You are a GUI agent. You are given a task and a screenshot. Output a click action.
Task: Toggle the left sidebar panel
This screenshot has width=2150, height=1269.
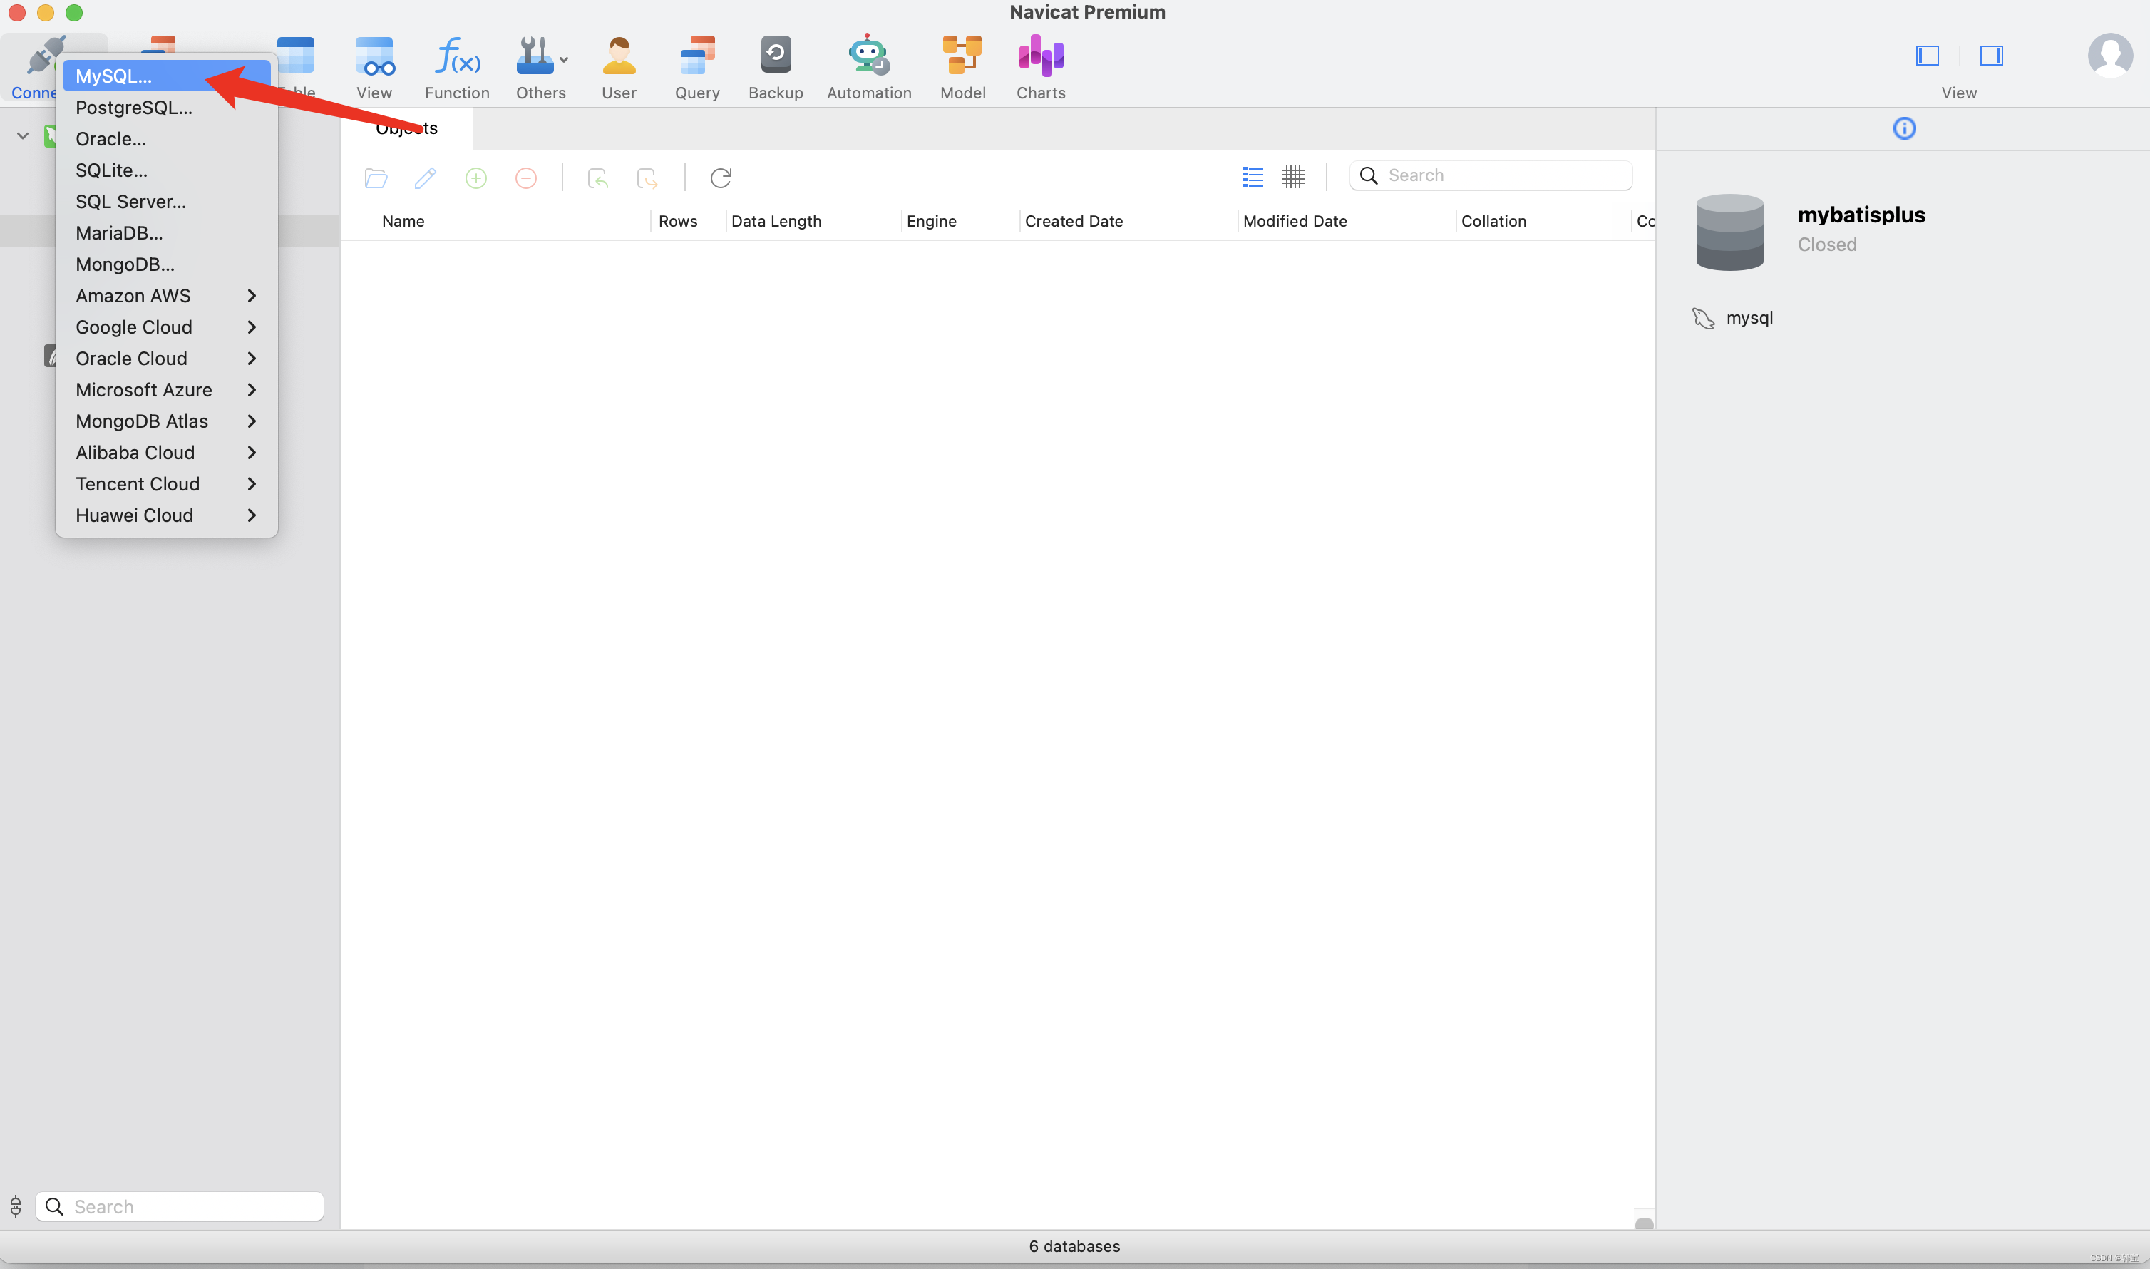1927,56
